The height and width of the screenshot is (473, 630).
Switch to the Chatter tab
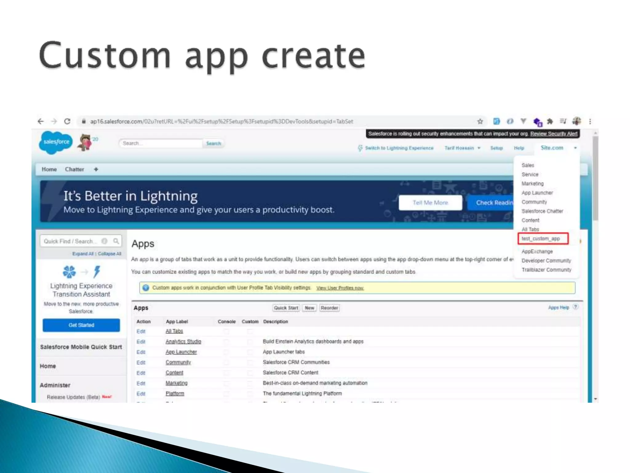(x=74, y=169)
